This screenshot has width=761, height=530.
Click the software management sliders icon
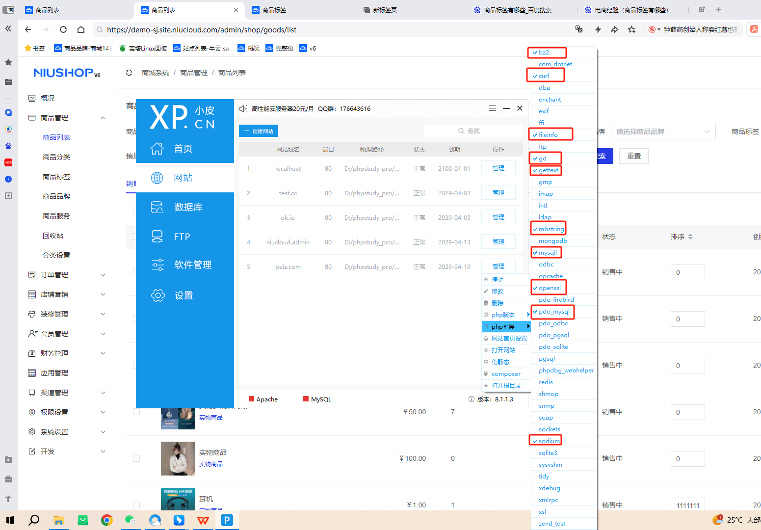[x=157, y=265]
